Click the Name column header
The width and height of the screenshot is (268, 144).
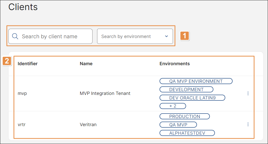(x=86, y=64)
